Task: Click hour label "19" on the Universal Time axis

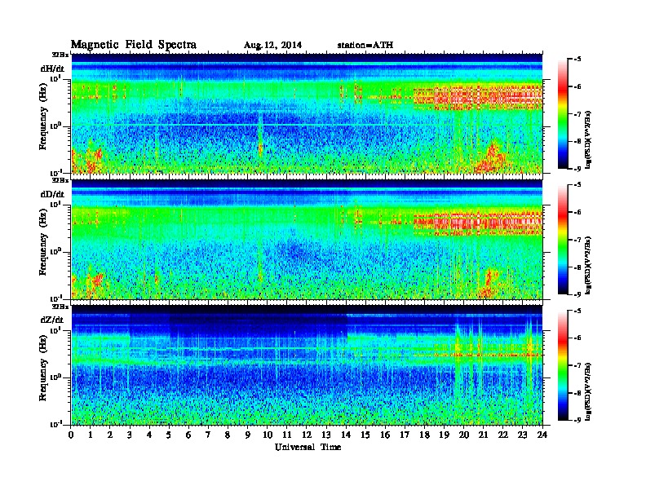Action: [444, 435]
